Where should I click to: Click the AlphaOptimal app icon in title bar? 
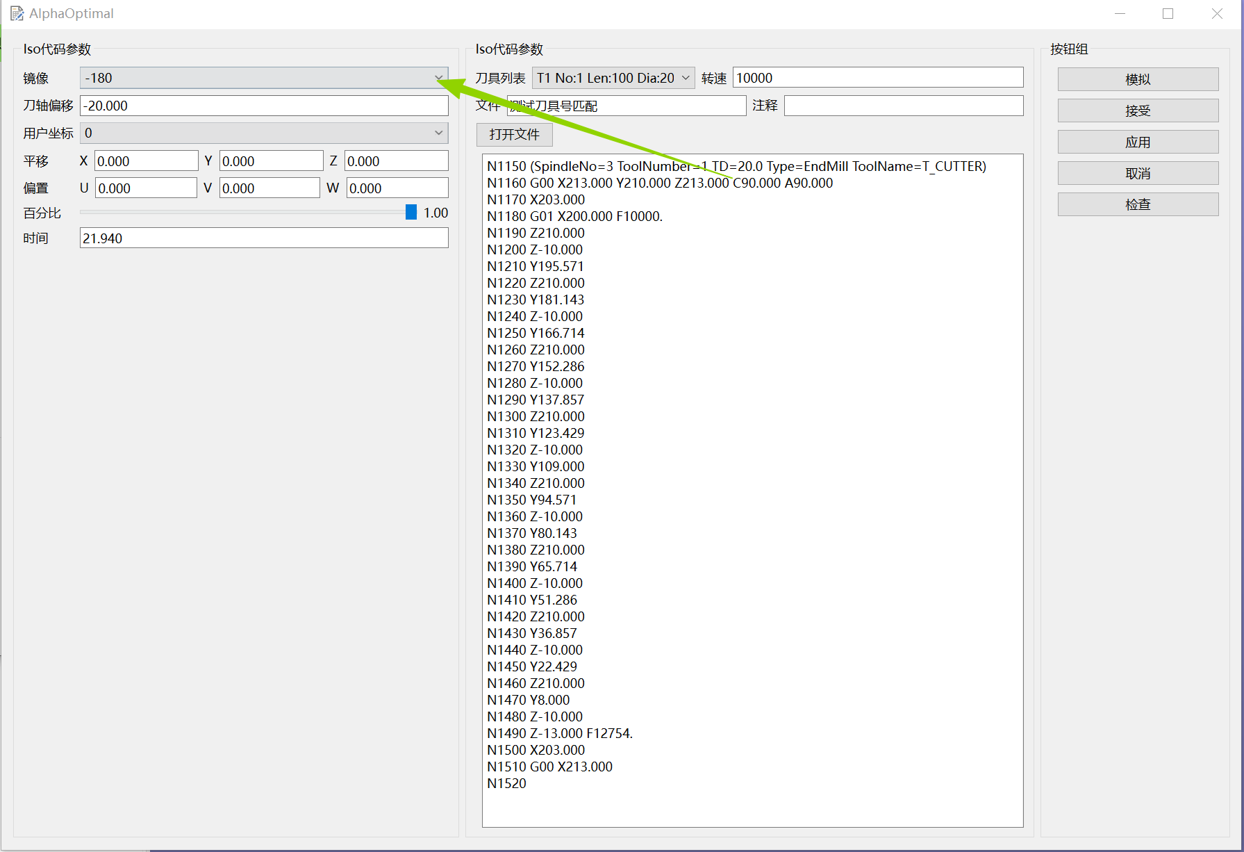[x=17, y=14]
